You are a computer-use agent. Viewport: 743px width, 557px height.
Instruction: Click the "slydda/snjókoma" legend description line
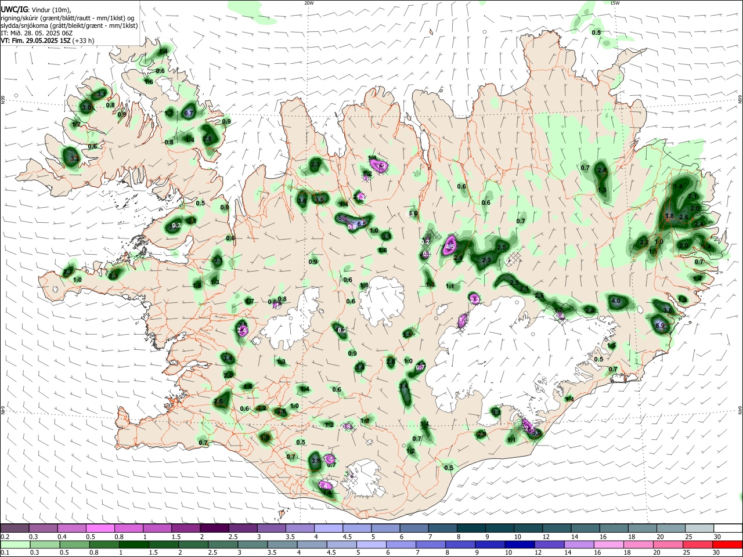(x=69, y=26)
